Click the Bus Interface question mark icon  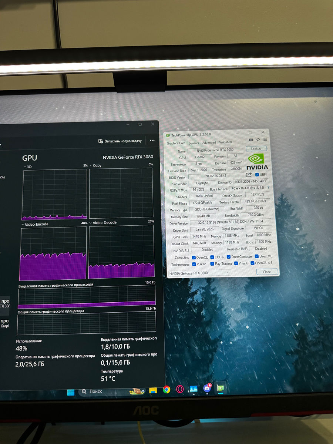(x=268, y=188)
